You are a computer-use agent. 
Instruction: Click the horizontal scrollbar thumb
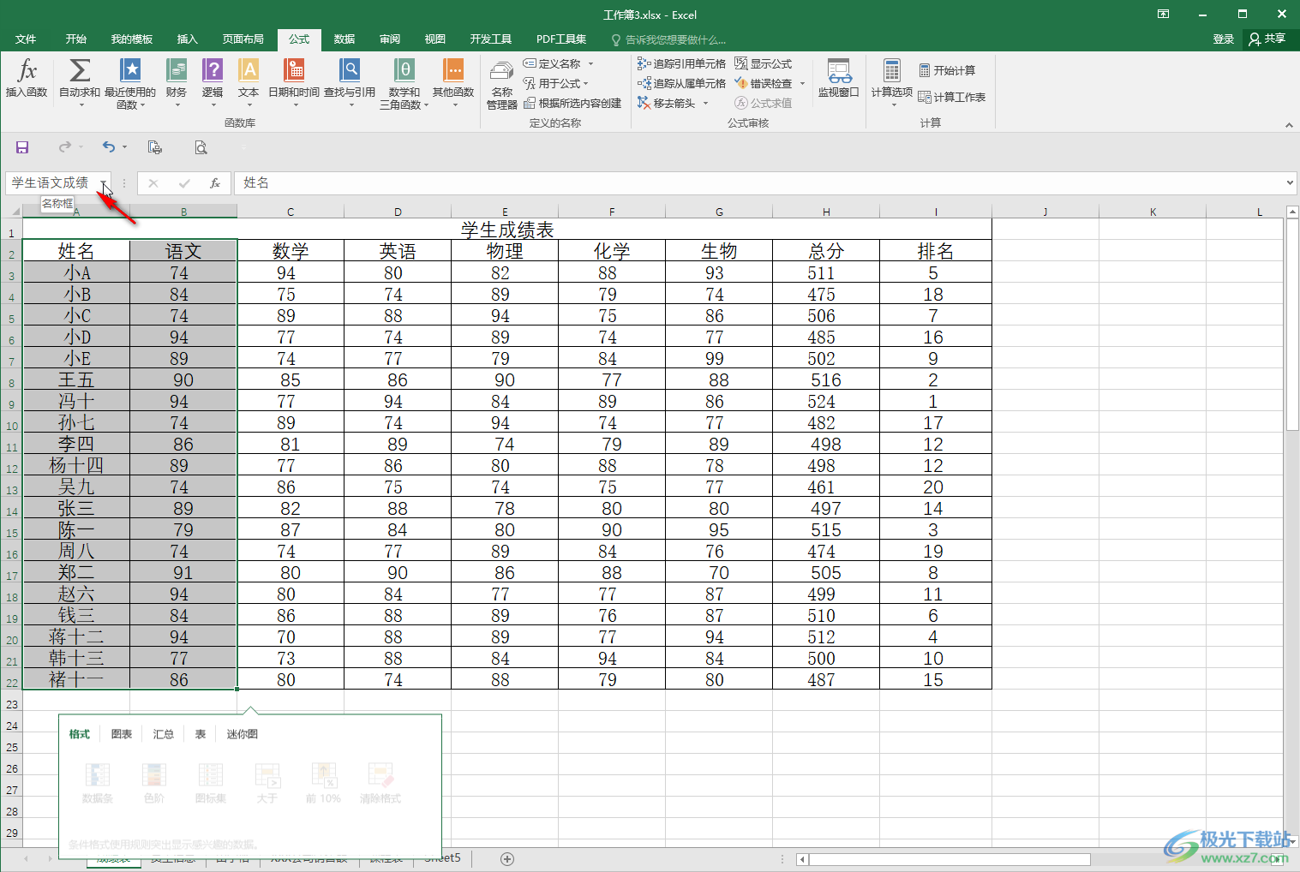(949, 859)
